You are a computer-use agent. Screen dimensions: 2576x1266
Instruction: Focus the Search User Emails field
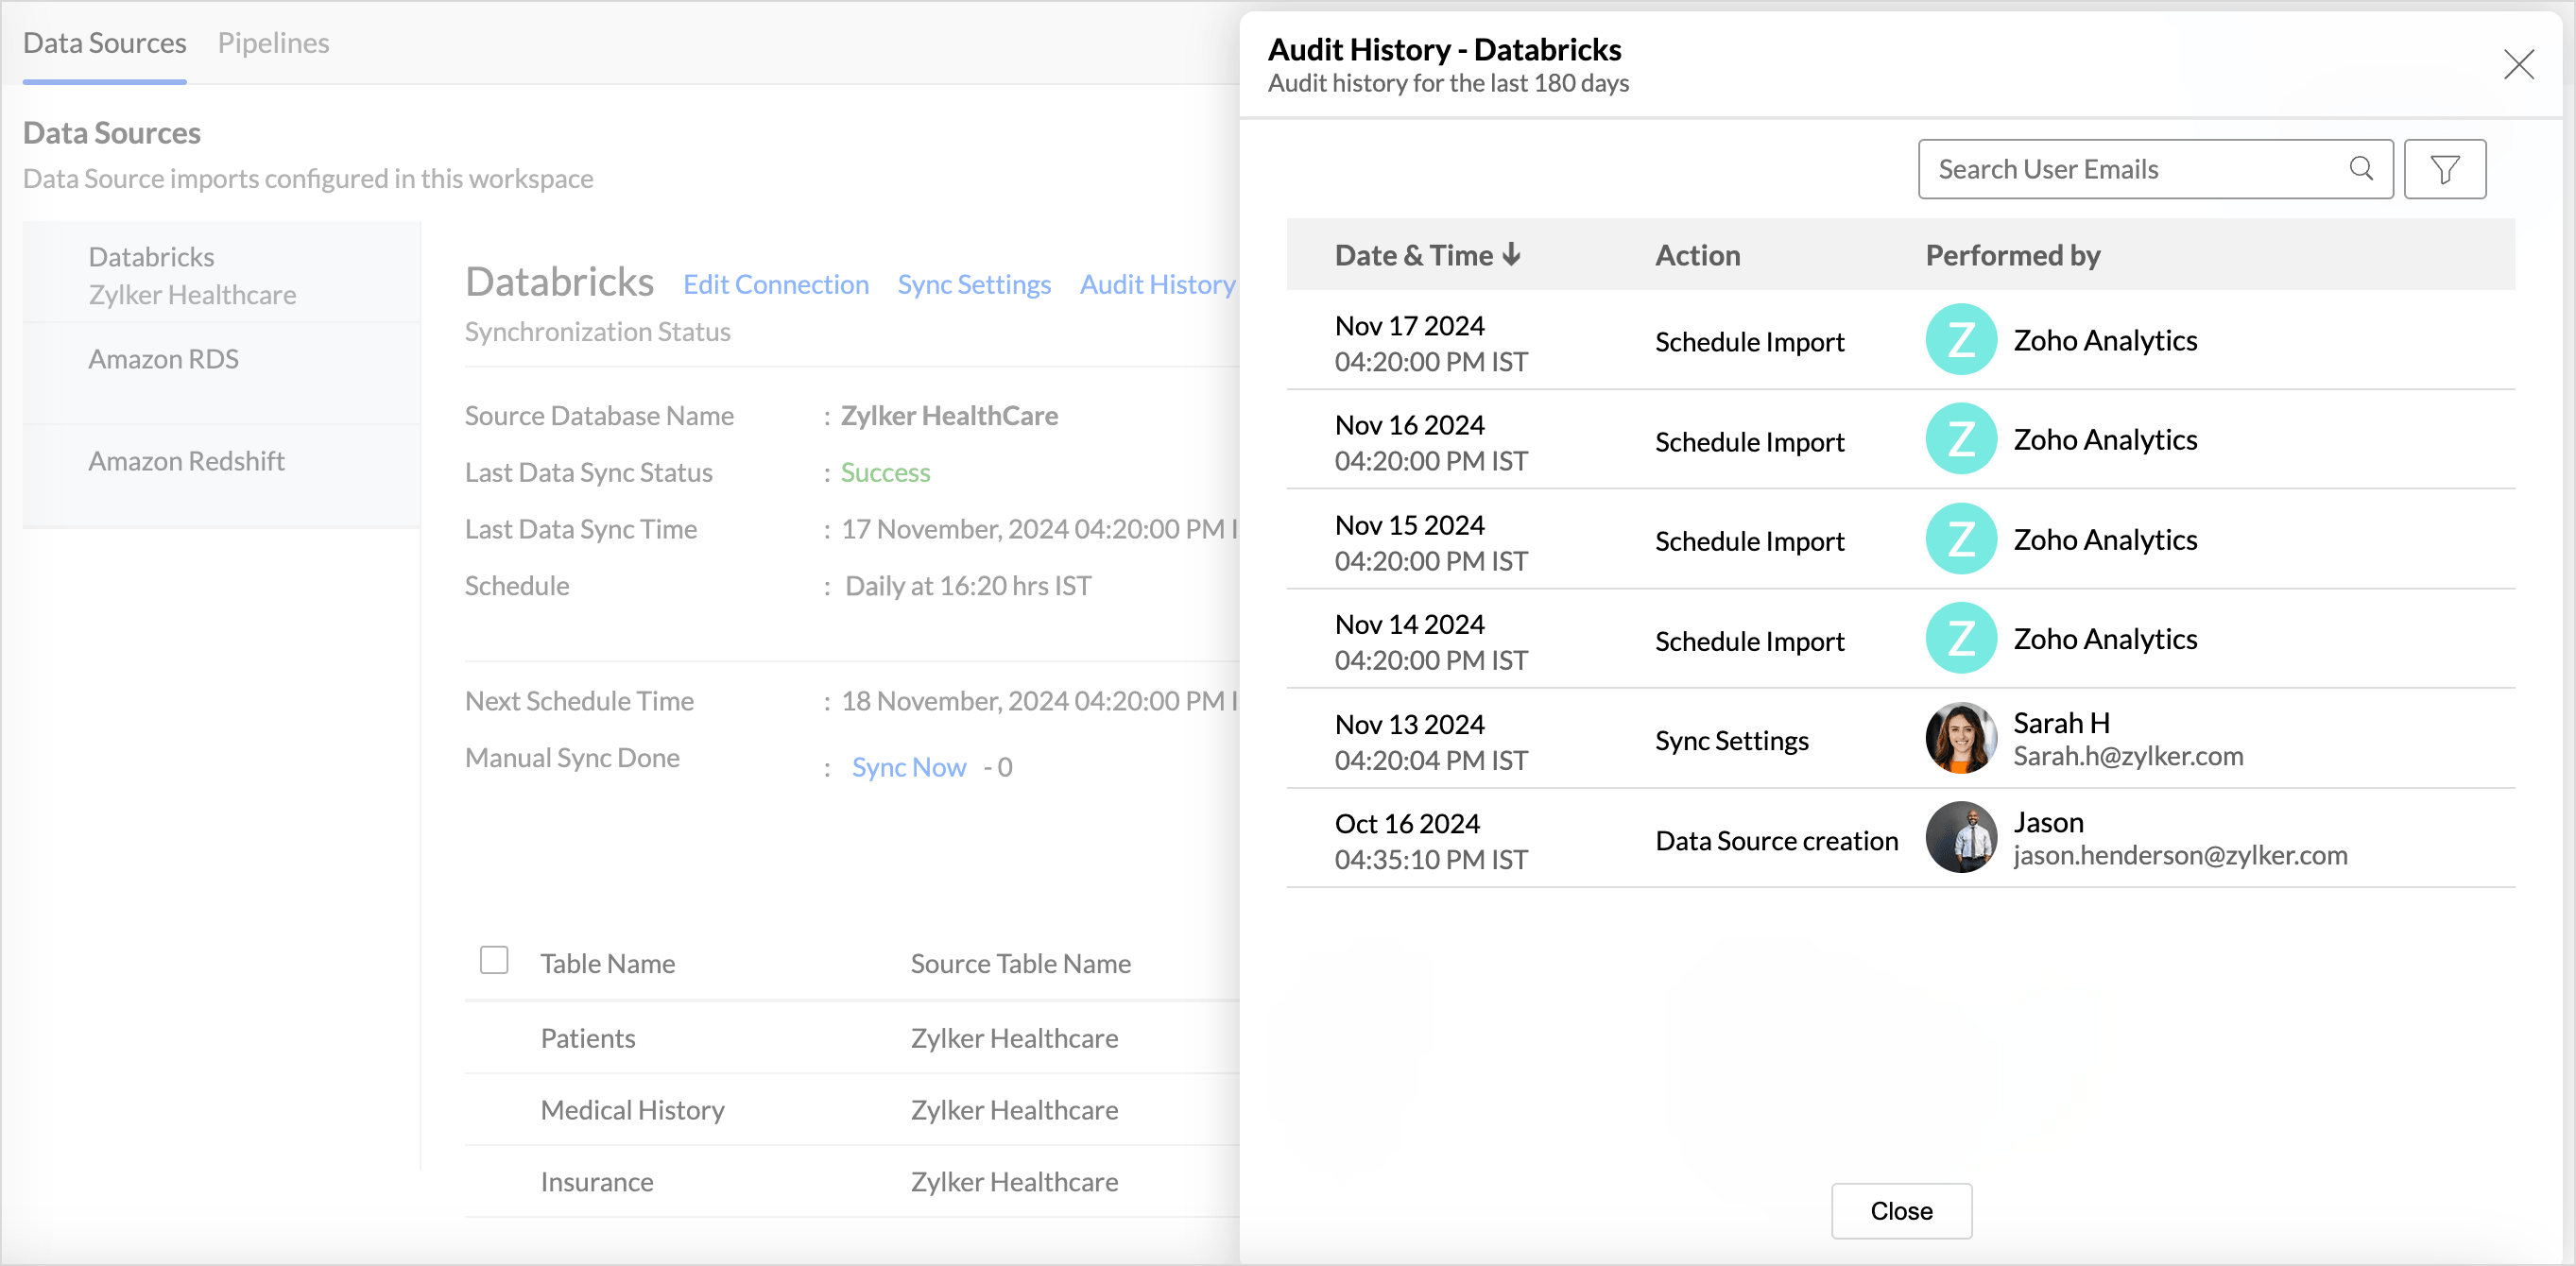point(2130,169)
